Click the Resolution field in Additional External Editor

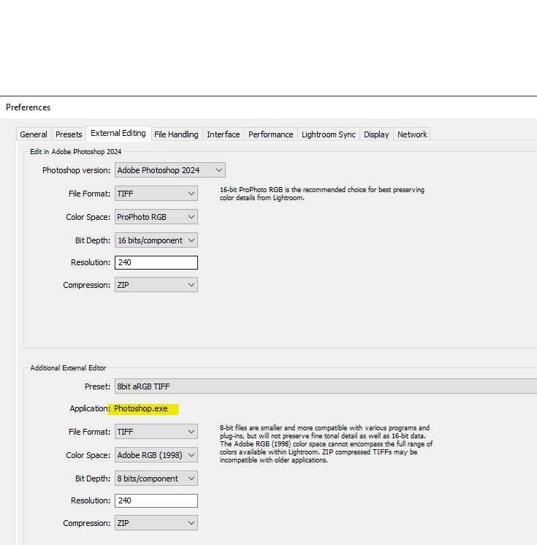(156, 500)
